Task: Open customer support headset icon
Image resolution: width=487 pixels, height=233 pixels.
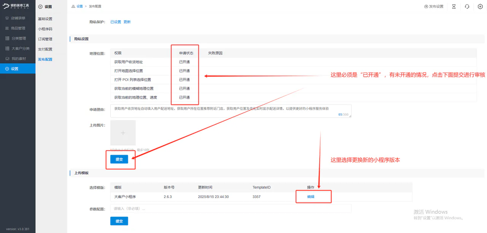Action: (x=467, y=6)
